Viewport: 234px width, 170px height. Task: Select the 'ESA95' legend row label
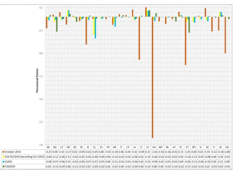tap(8, 162)
